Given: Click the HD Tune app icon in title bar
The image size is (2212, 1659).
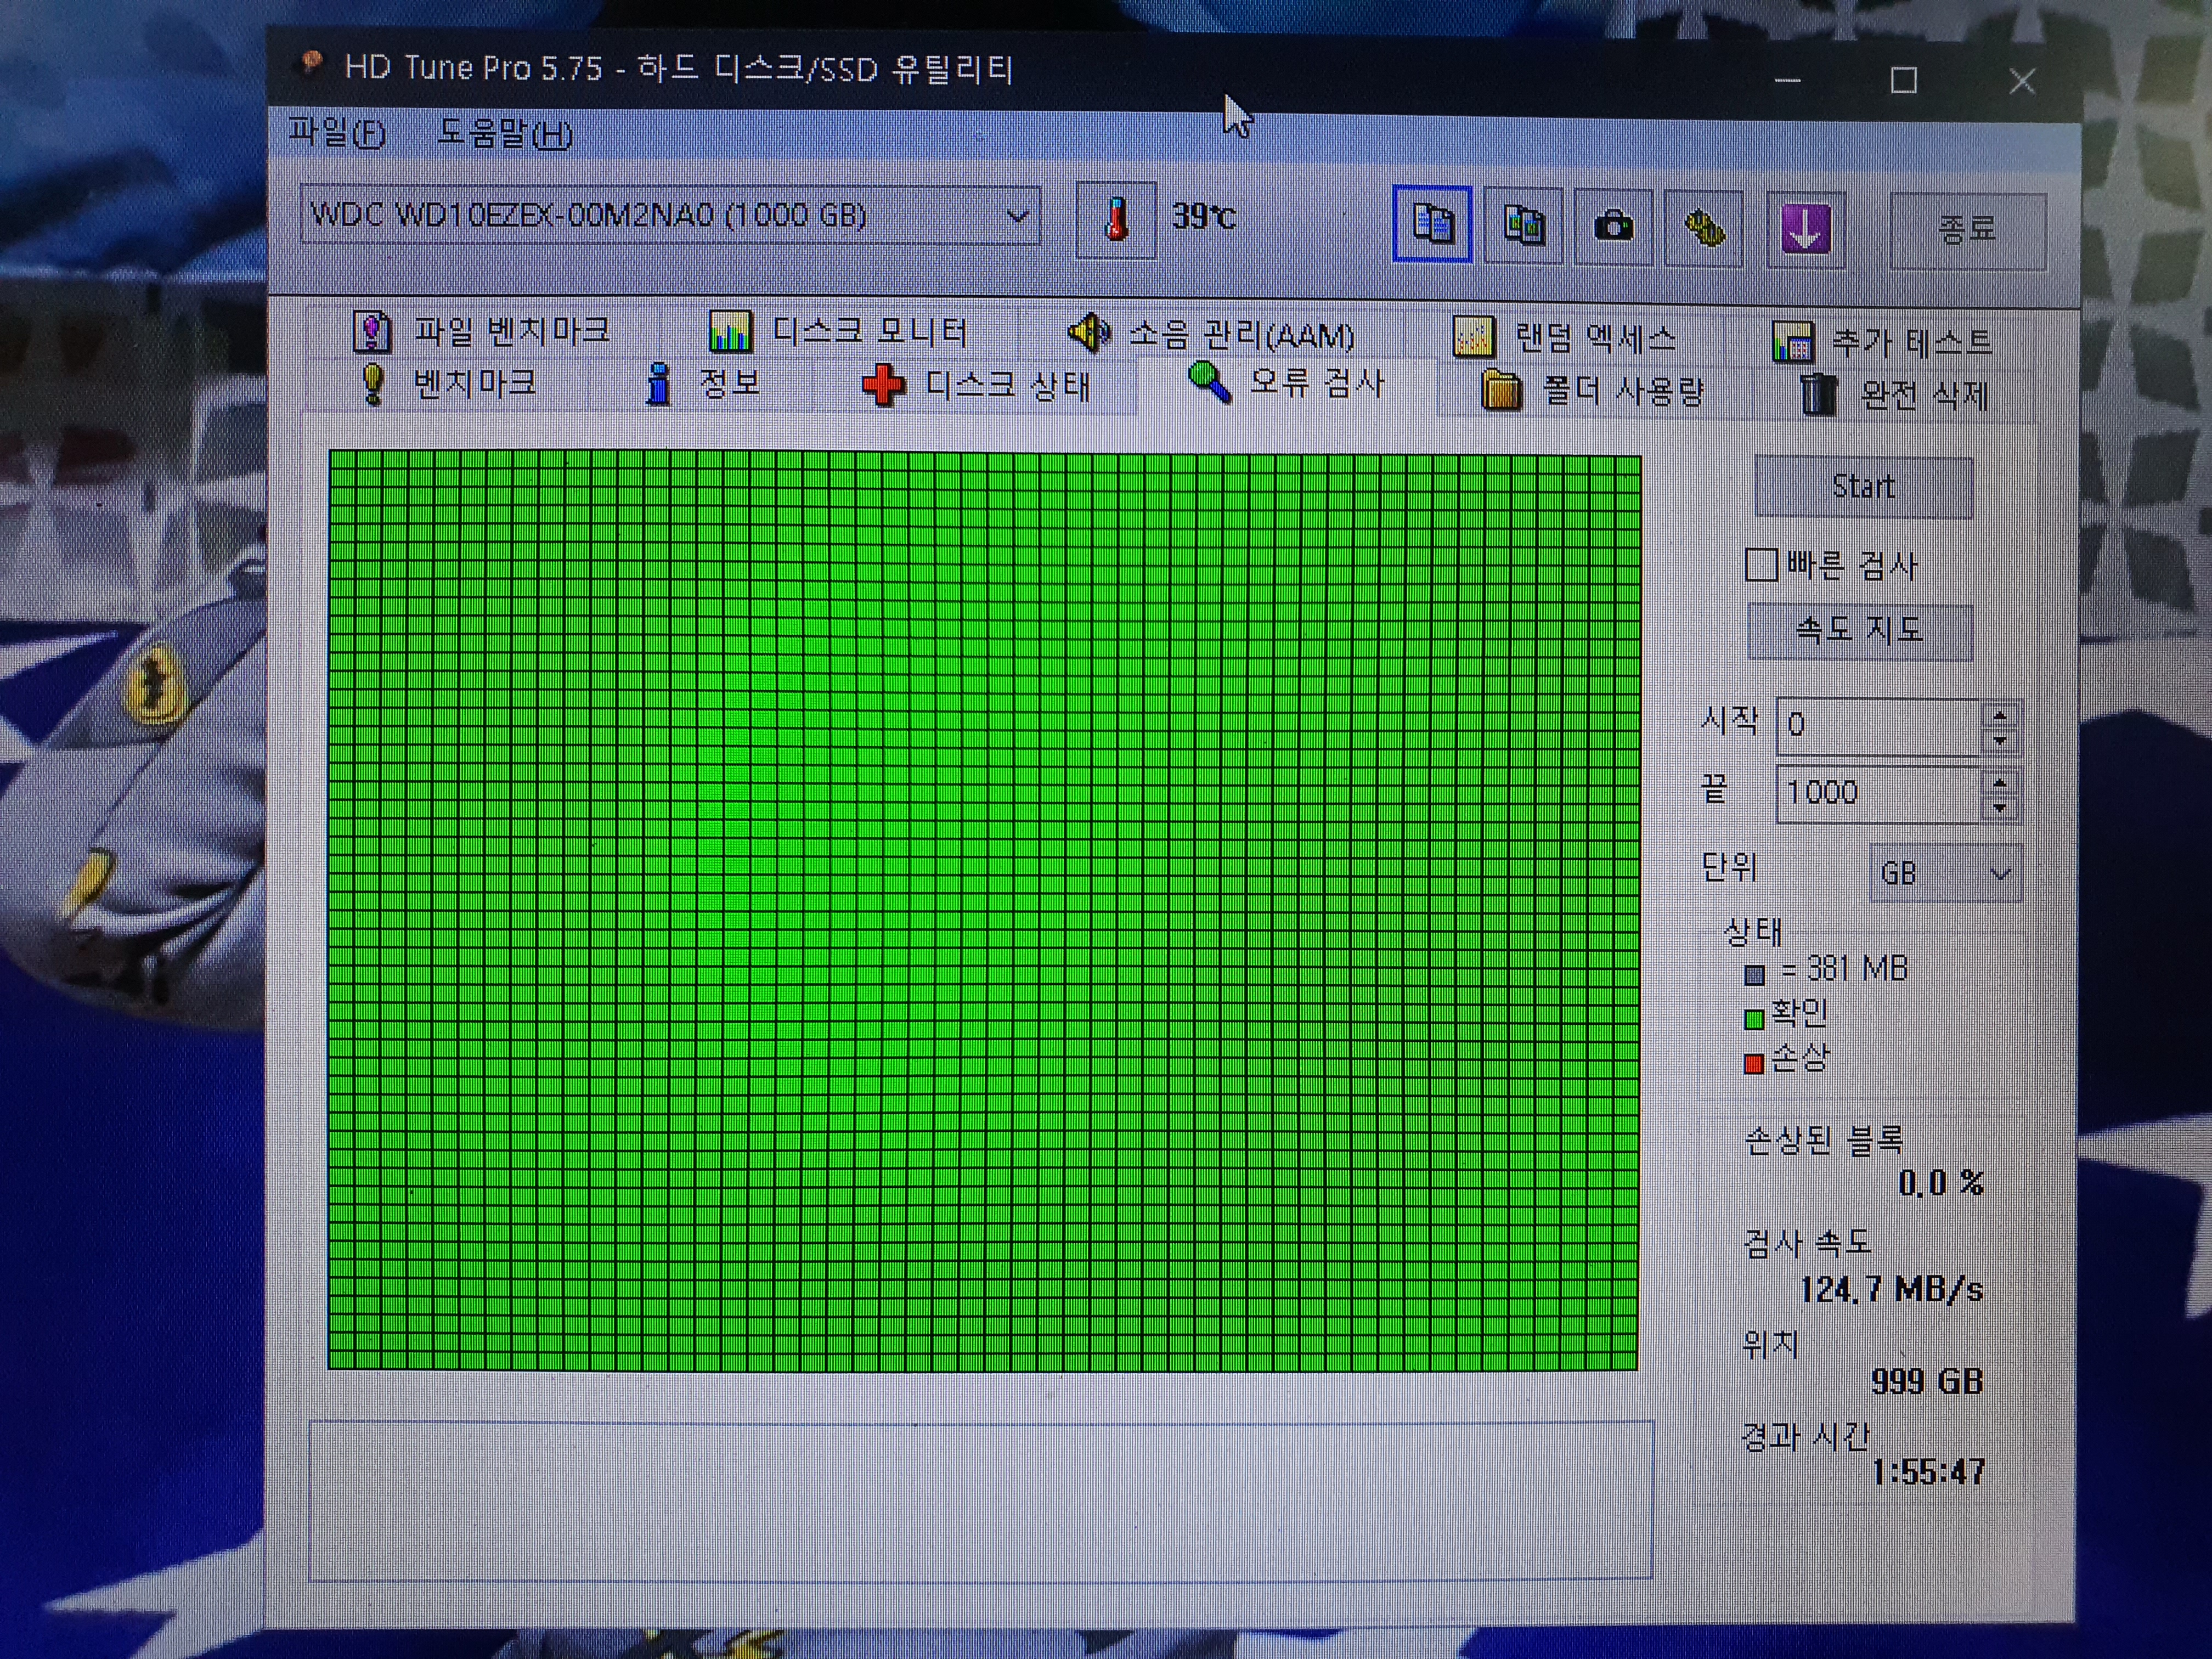Looking at the screenshot, I should (x=311, y=64).
